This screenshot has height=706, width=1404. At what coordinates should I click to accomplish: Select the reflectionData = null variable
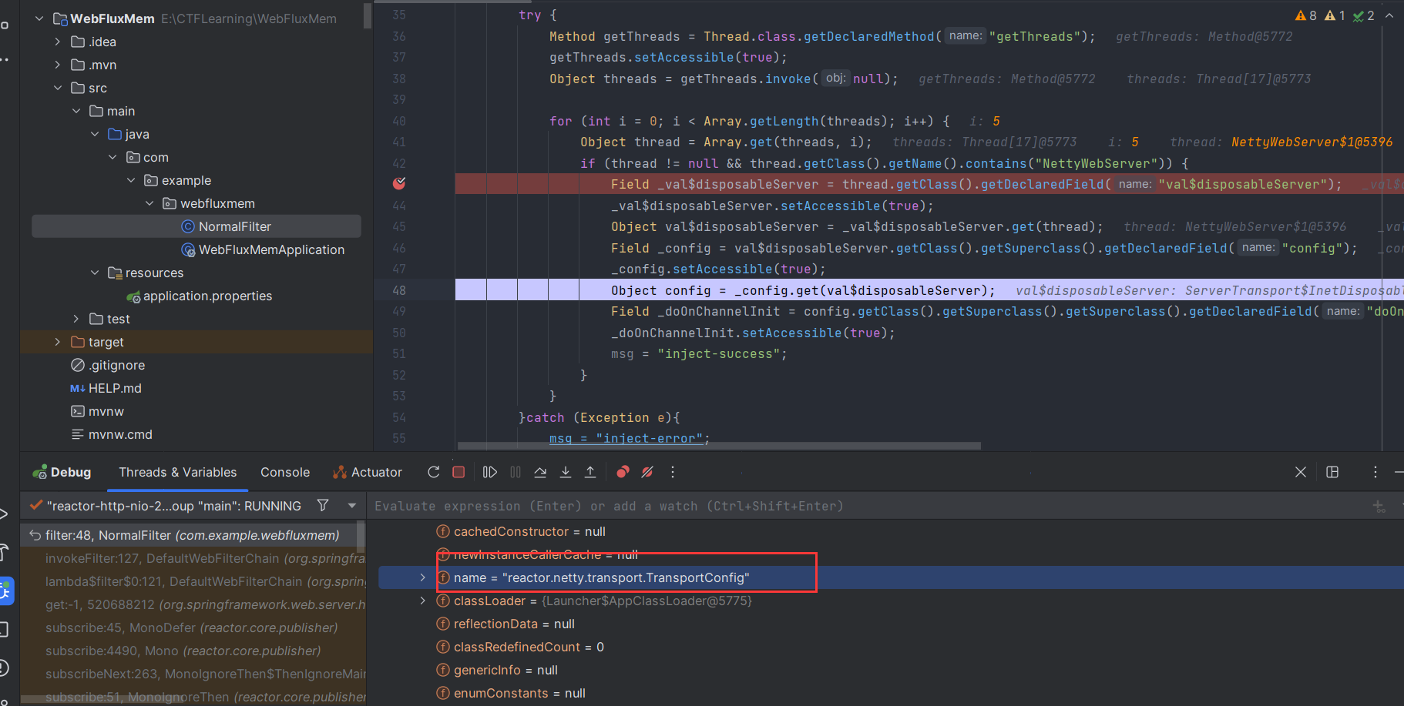click(506, 624)
